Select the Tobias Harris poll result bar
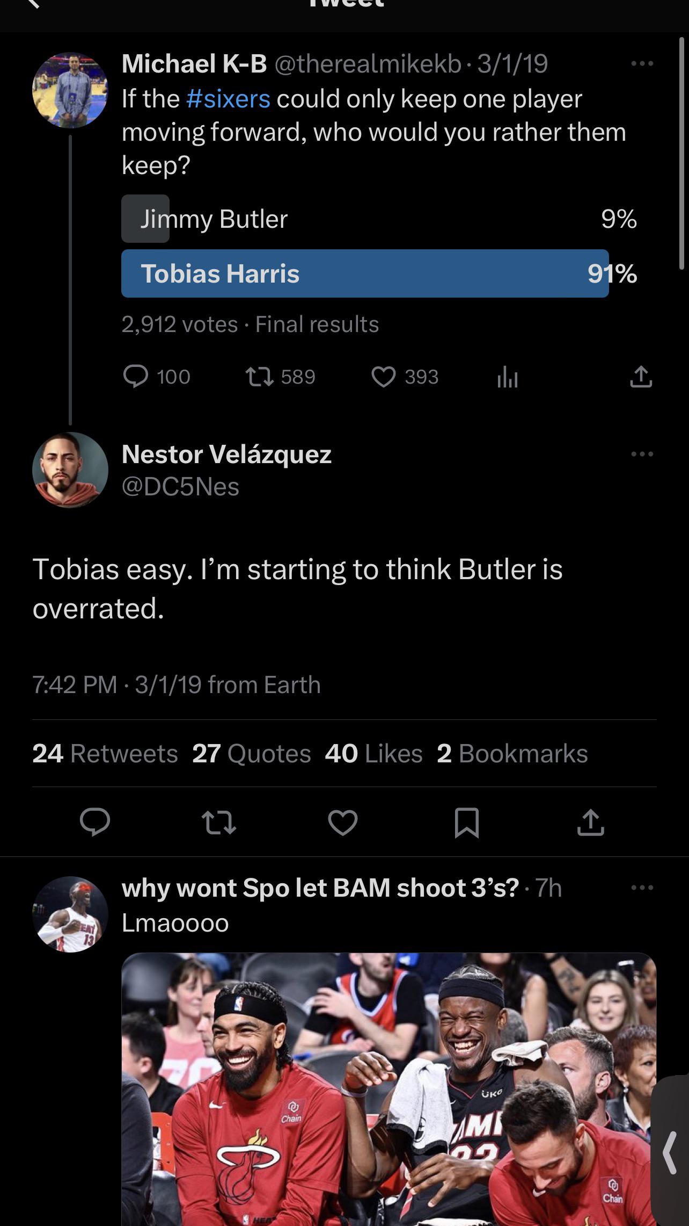The width and height of the screenshot is (689, 1226). point(365,273)
